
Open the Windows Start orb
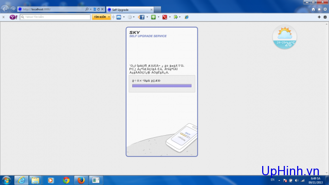point(7,180)
